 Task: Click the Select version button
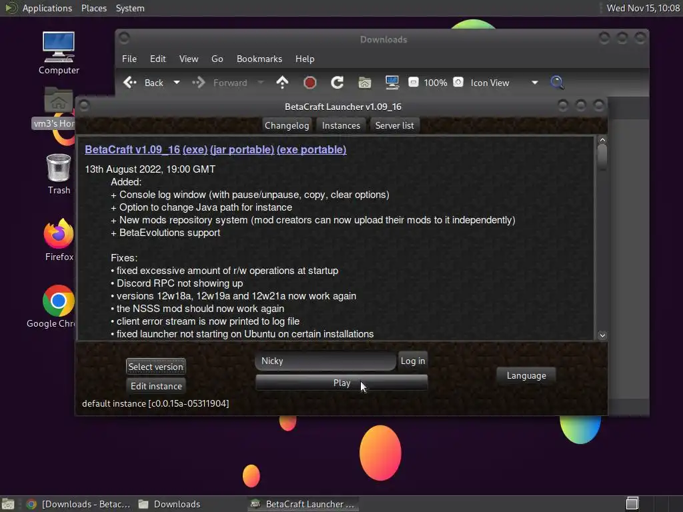click(155, 367)
